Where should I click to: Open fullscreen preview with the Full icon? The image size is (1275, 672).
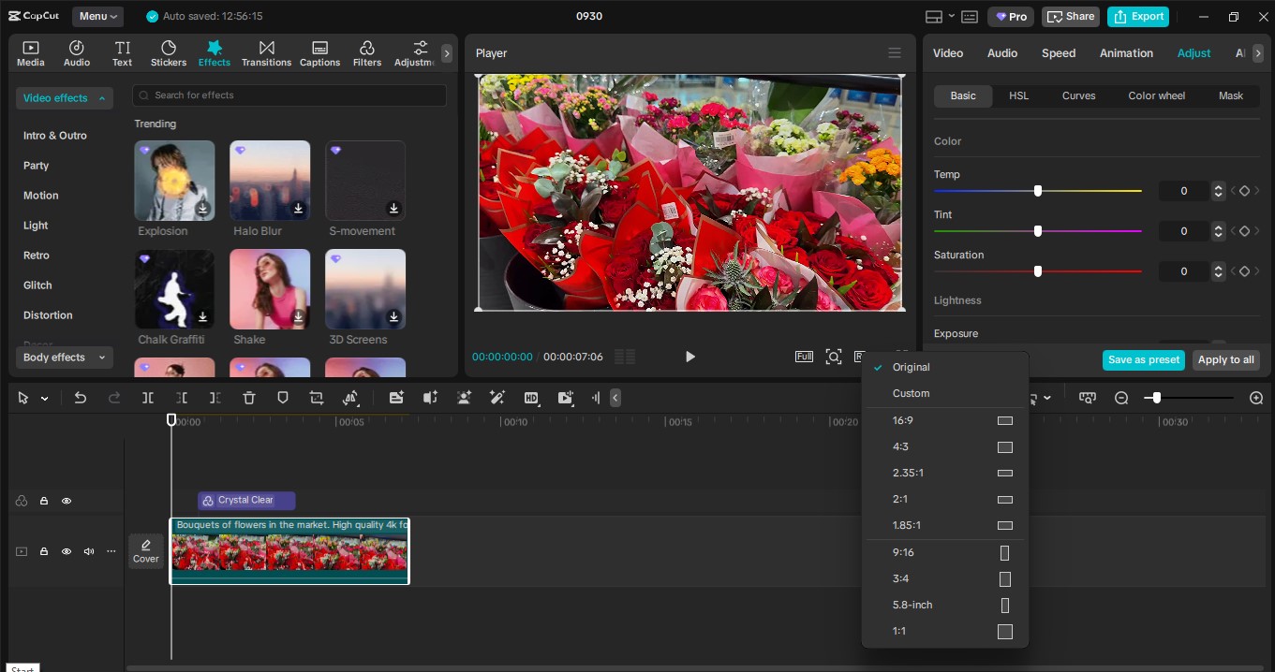point(804,357)
